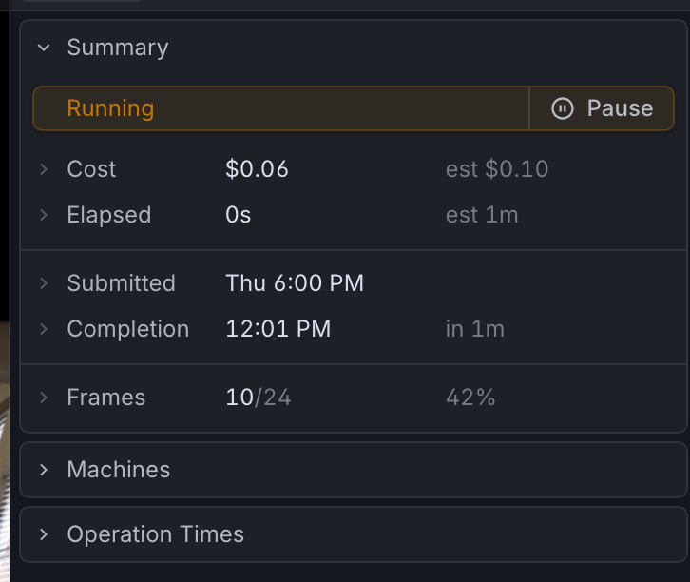Select the Summary heading text
This screenshot has width=690, height=582.
(x=118, y=48)
